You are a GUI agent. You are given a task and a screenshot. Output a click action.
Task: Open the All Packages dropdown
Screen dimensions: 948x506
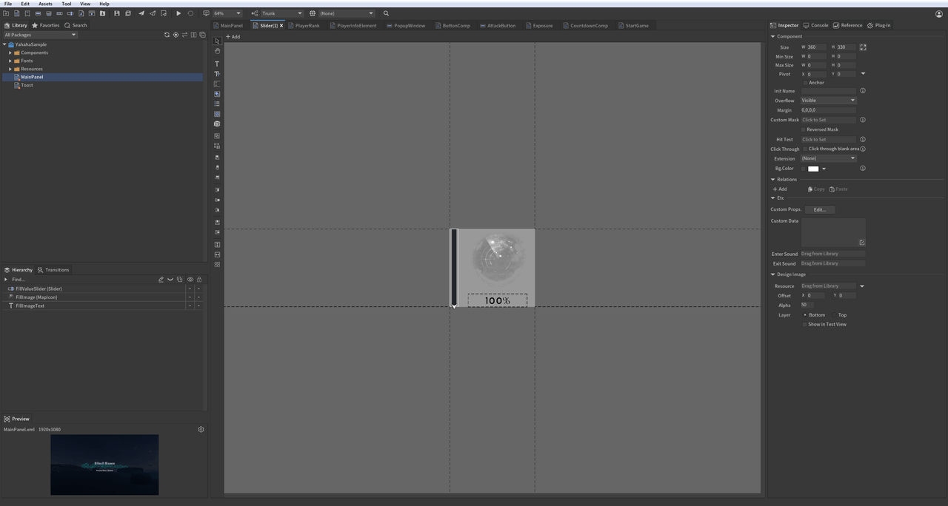40,35
